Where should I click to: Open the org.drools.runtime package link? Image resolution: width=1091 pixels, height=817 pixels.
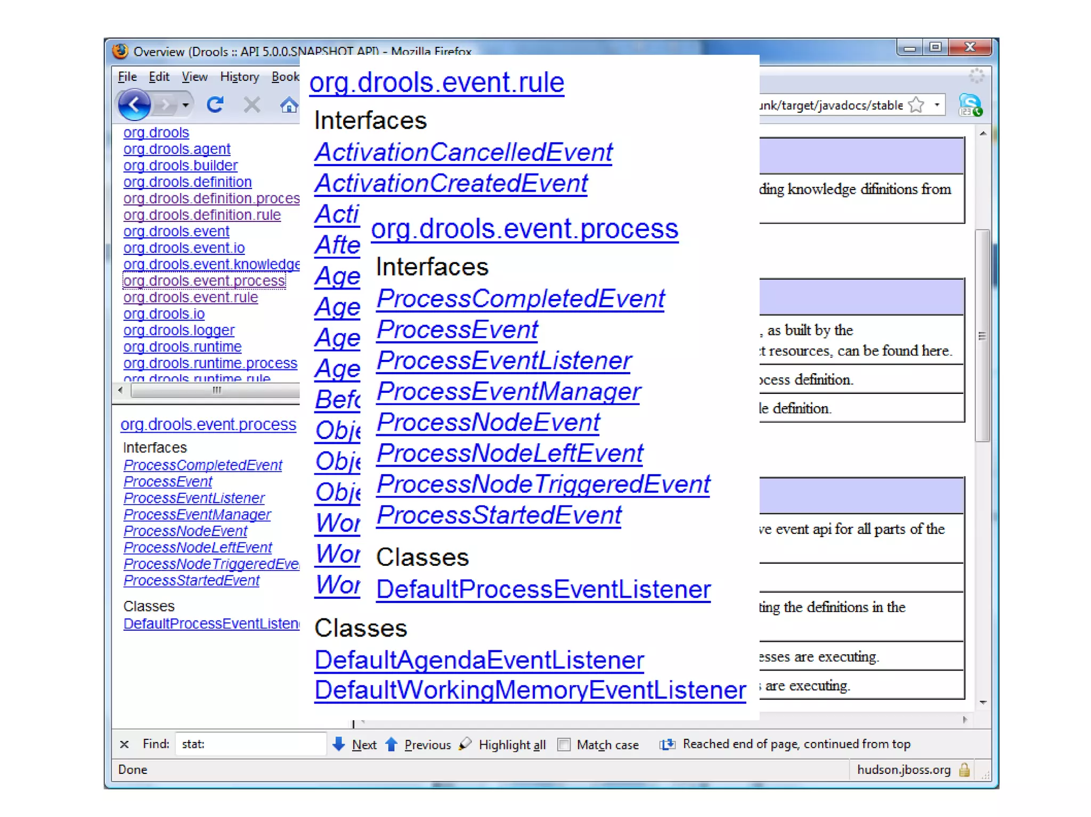click(x=182, y=347)
